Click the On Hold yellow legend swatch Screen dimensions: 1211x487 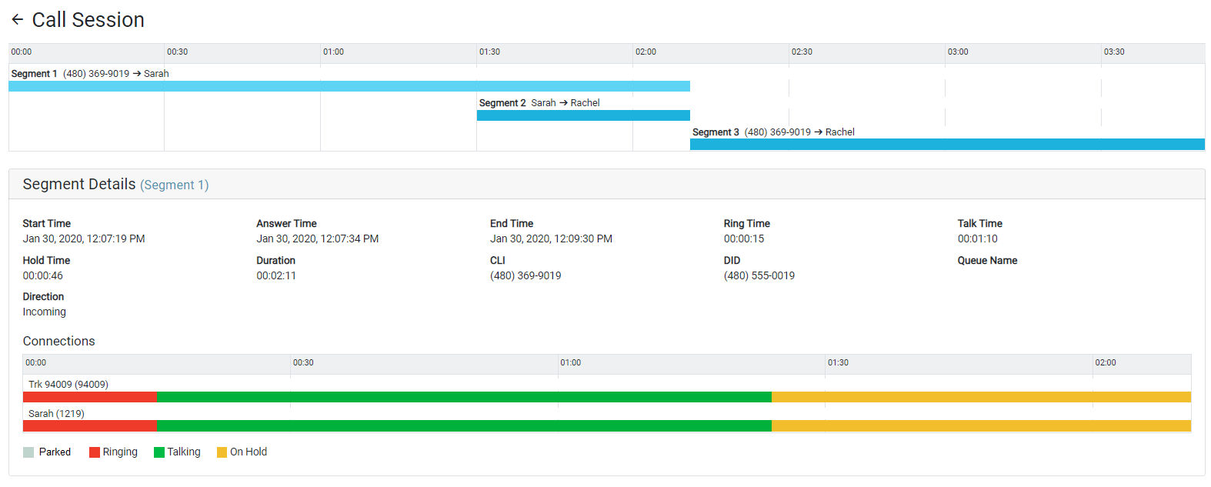(222, 452)
